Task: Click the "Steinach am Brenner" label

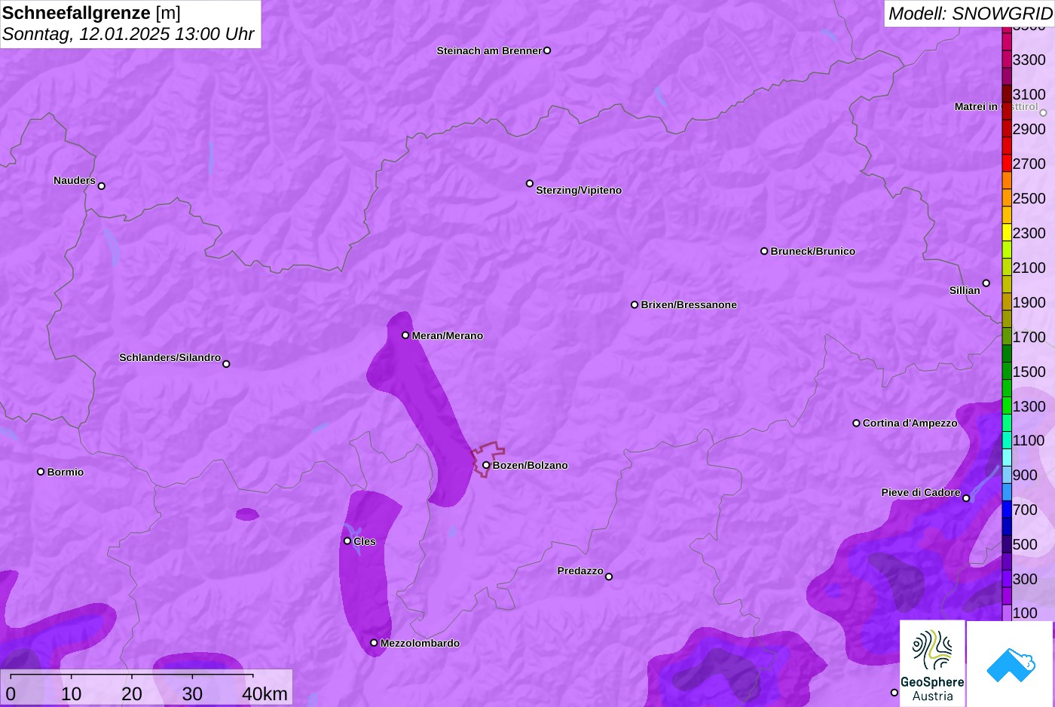Action: (489, 50)
